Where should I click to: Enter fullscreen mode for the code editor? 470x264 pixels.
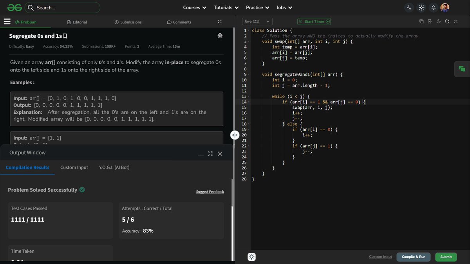click(x=456, y=22)
